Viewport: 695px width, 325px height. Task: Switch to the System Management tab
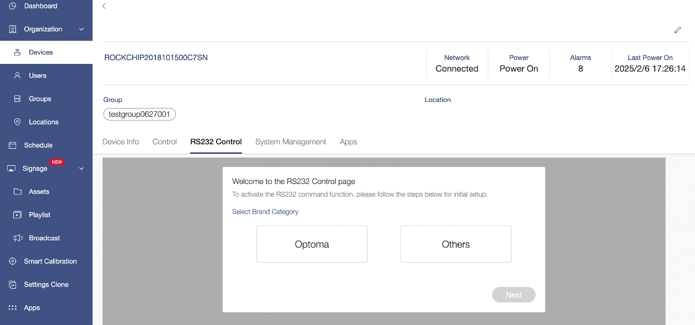pos(291,142)
